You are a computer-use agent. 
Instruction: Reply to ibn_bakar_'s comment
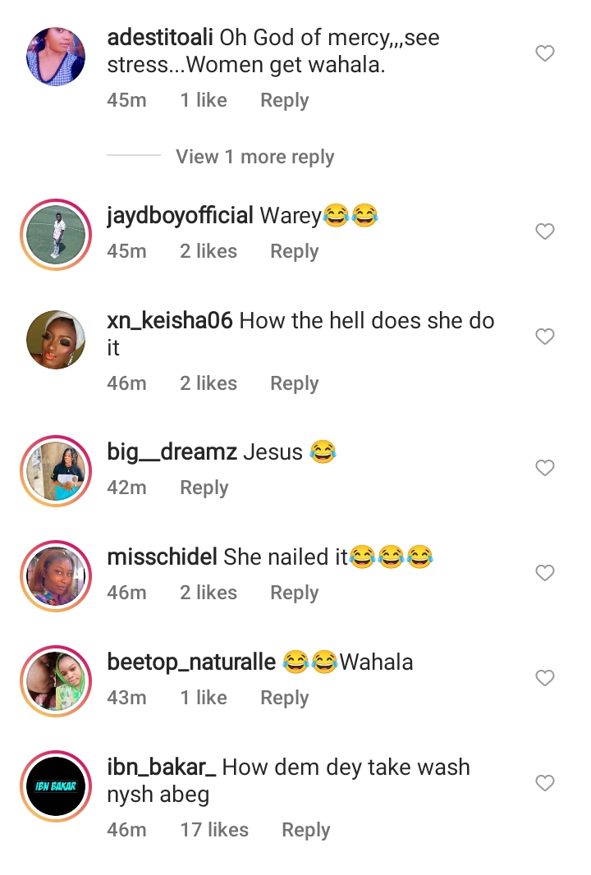click(306, 830)
